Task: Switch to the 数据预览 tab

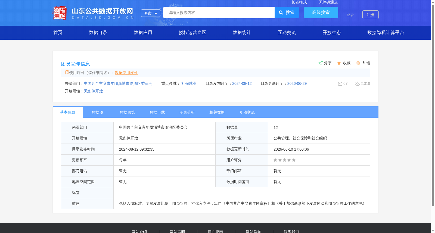Action: click(128, 112)
